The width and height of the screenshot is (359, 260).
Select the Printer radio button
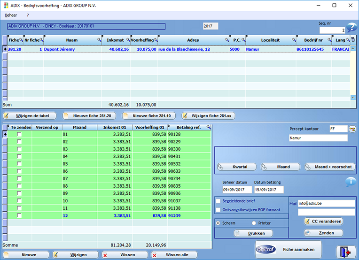pyautogui.click(x=254, y=223)
